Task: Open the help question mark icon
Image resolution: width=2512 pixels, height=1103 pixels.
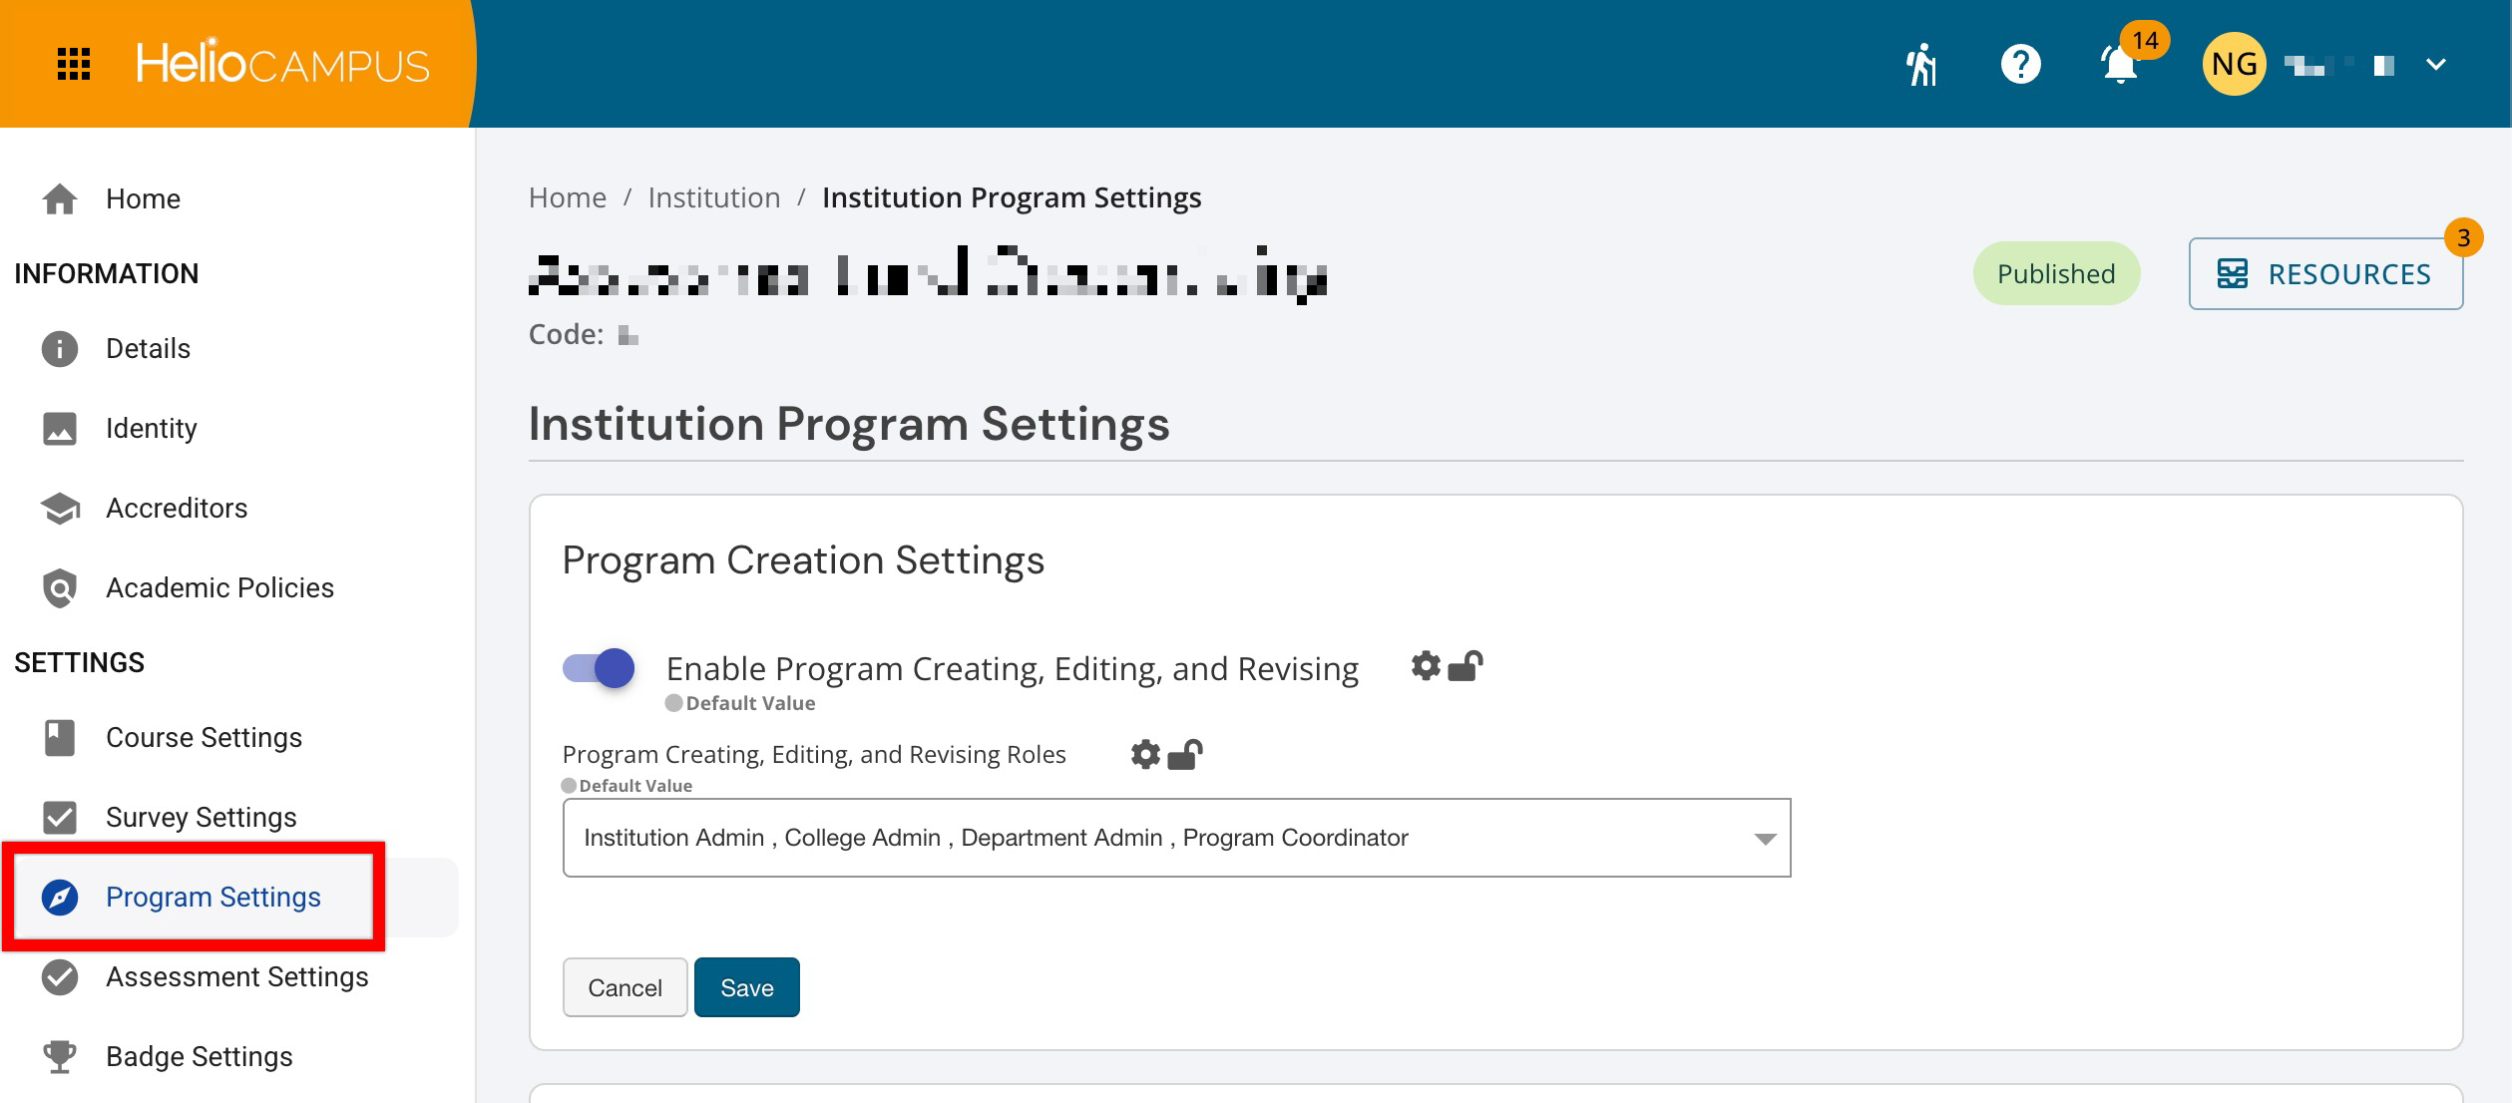Action: tap(2020, 65)
